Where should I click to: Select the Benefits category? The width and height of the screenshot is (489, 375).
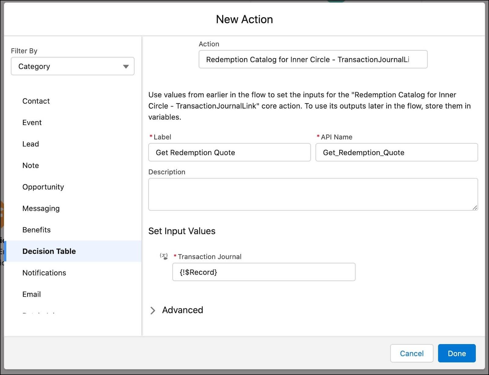(36, 230)
